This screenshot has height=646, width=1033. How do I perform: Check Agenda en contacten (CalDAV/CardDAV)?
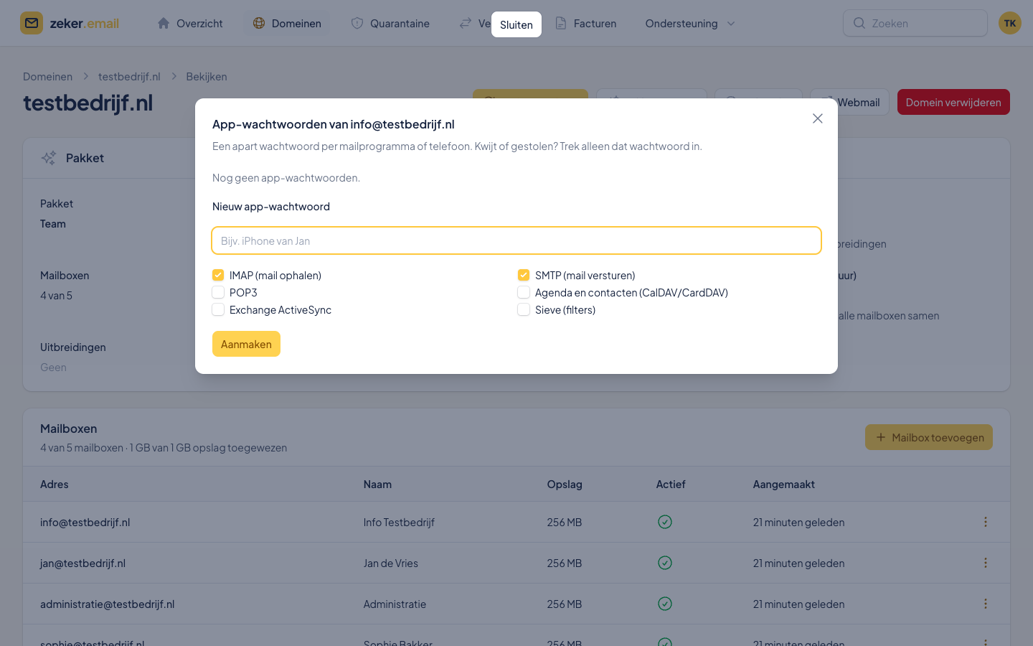coord(524,292)
